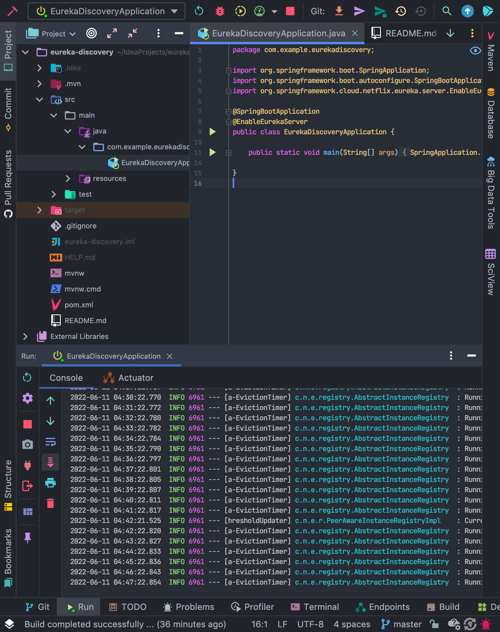Stop the application from the top toolbar
The image size is (500, 632).
pos(290,11)
